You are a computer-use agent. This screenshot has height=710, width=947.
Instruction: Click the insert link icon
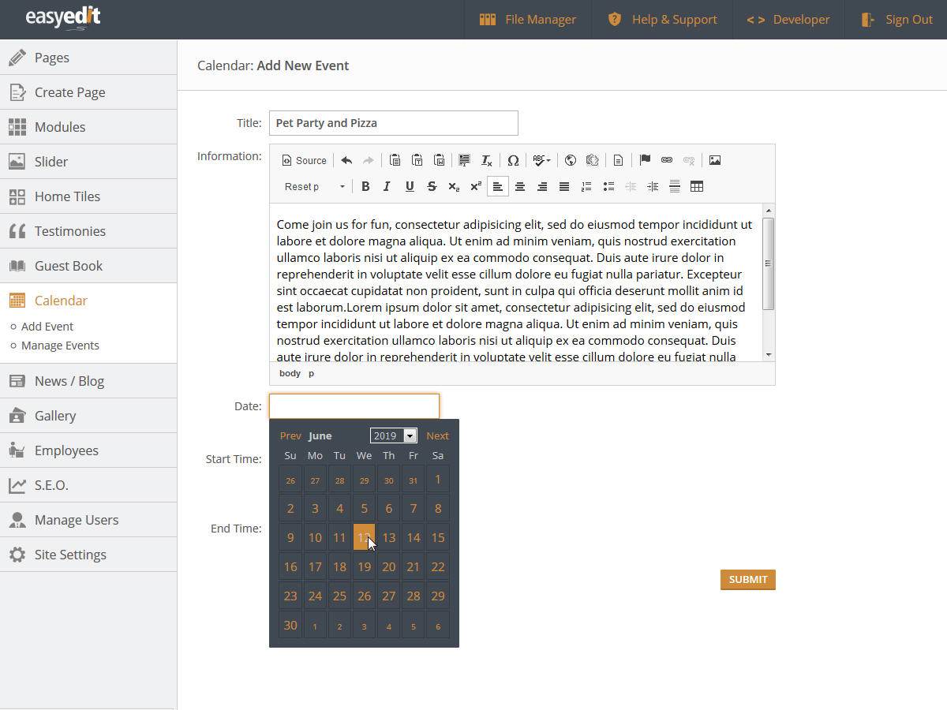point(667,160)
